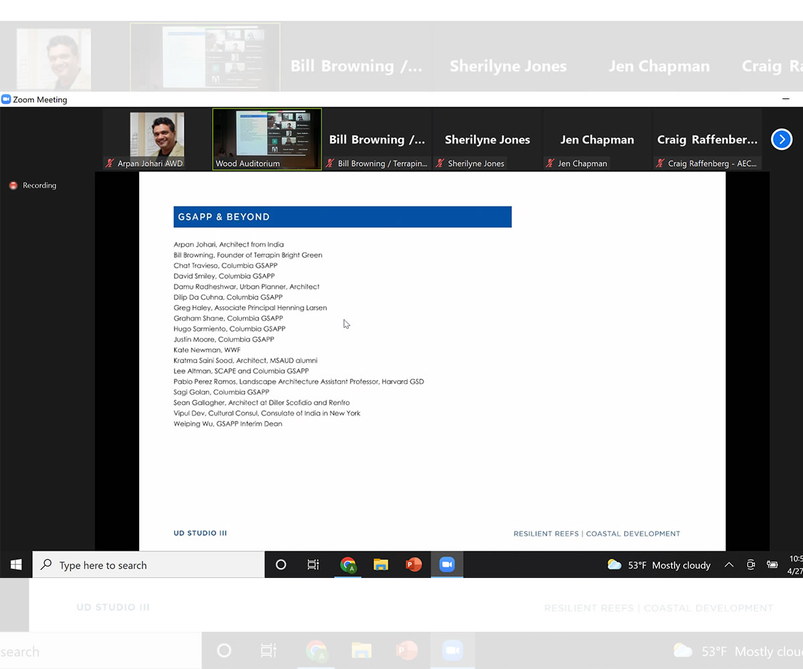The height and width of the screenshot is (669, 803).
Task: Click 'Greg Haley, Associate Principal Henning Larsen'
Action: [250, 308]
